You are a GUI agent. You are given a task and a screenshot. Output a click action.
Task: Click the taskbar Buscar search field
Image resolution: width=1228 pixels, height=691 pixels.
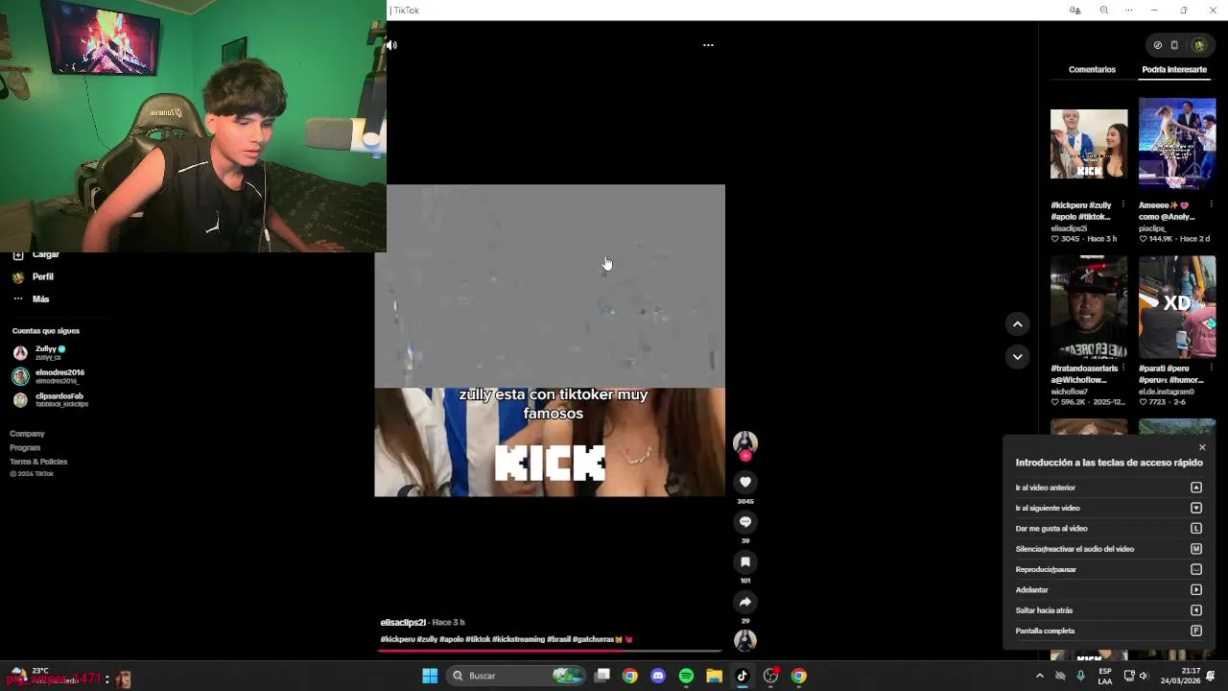(516, 676)
